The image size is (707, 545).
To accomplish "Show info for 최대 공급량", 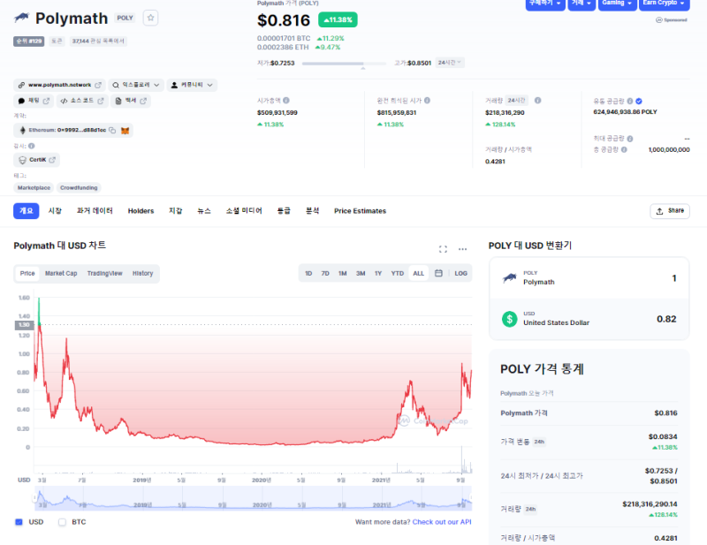I will tap(630, 139).
